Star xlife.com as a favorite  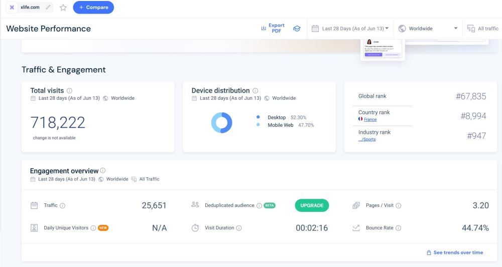(63, 8)
